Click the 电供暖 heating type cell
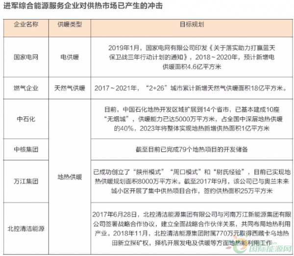 click(x=70, y=57)
